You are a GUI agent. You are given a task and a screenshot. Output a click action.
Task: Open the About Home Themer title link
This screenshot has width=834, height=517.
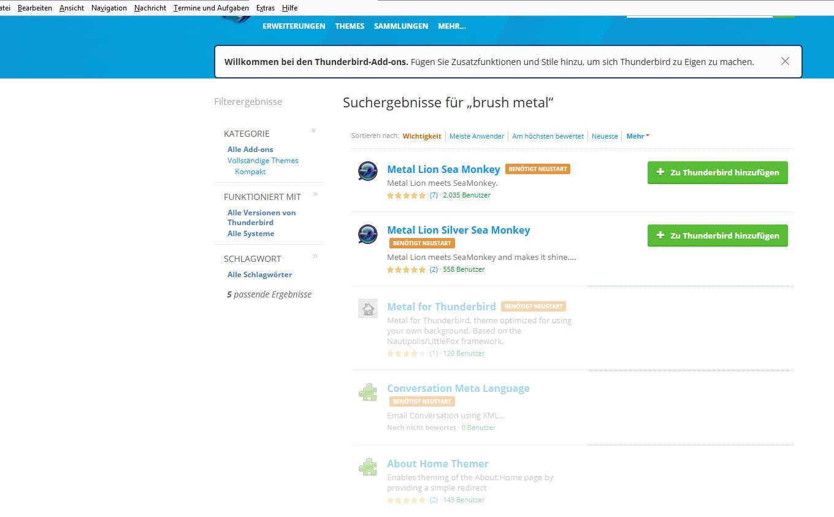pos(438,464)
